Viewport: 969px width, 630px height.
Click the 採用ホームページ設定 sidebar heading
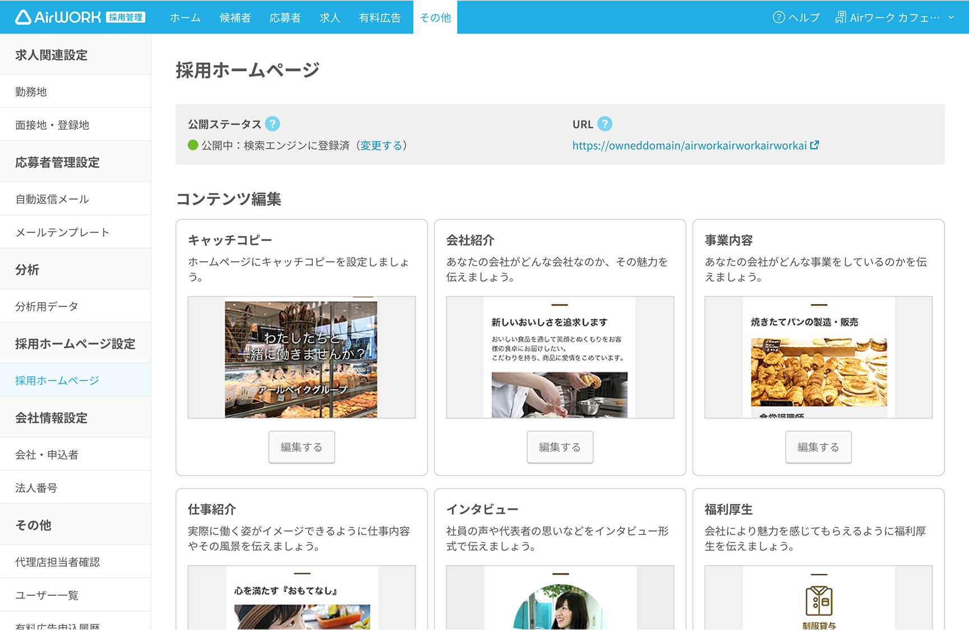[75, 343]
